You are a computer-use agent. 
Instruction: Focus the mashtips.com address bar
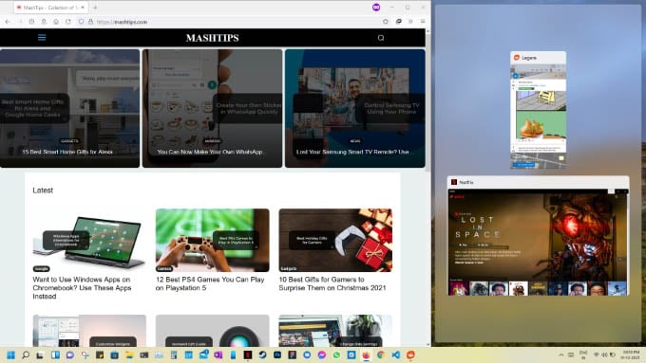point(231,22)
